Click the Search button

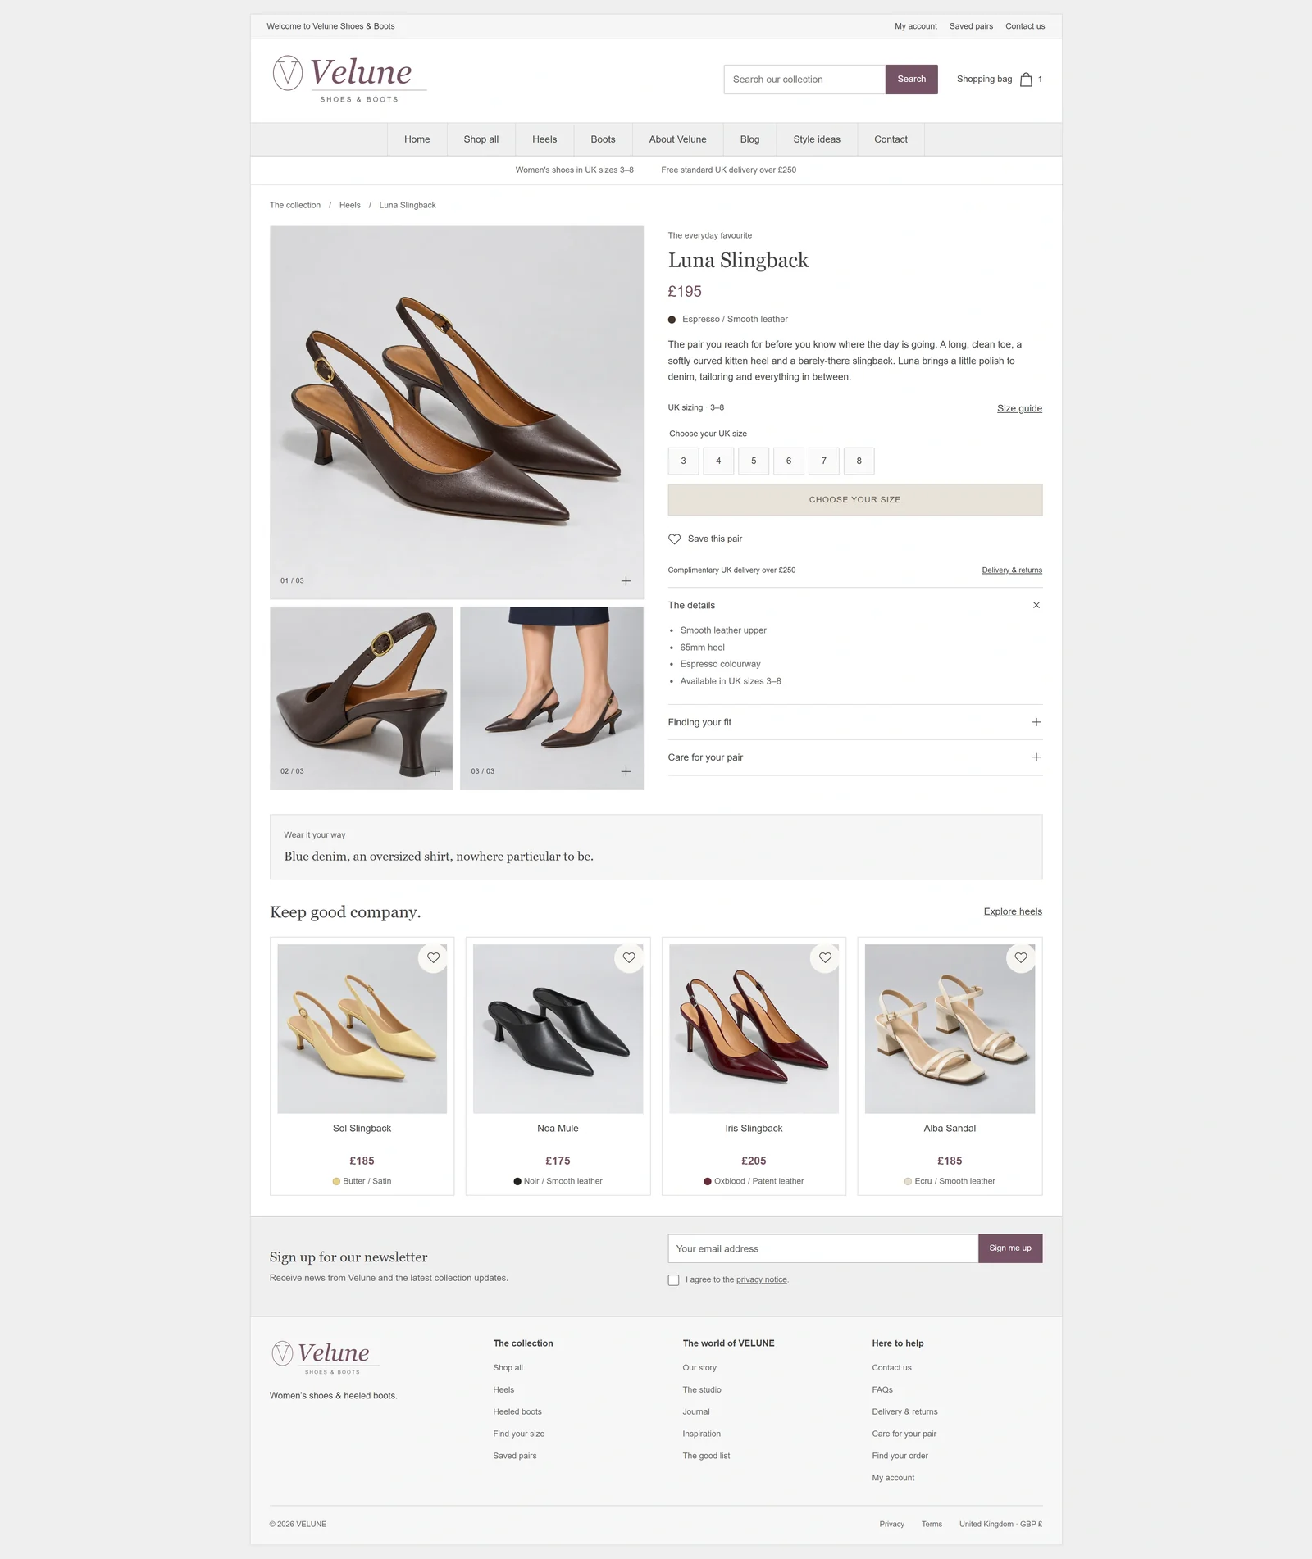(x=911, y=80)
